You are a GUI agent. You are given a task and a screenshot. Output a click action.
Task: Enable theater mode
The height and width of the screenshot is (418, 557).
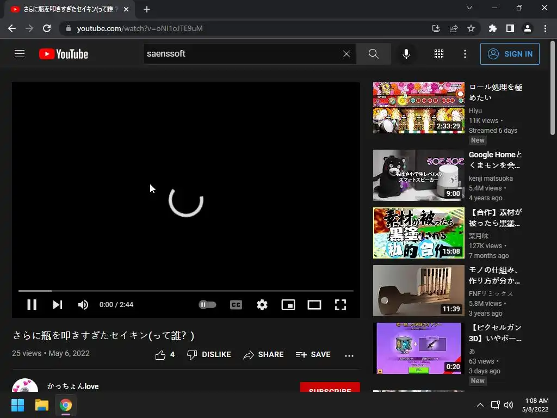click(314, 305)
